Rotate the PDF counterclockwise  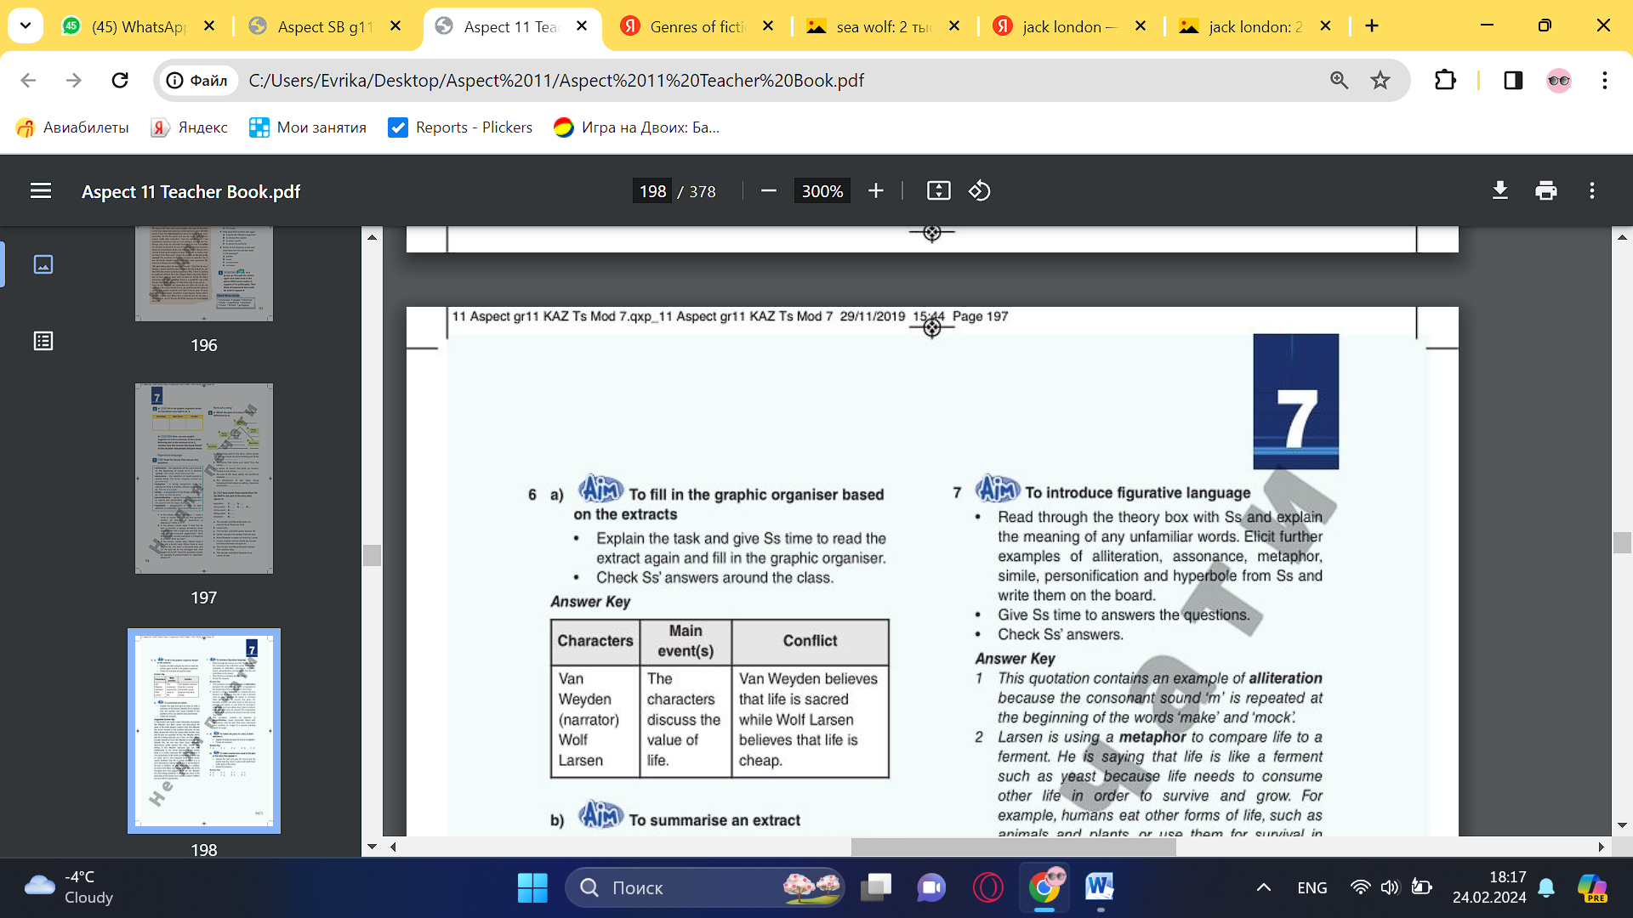click(979, 191)
